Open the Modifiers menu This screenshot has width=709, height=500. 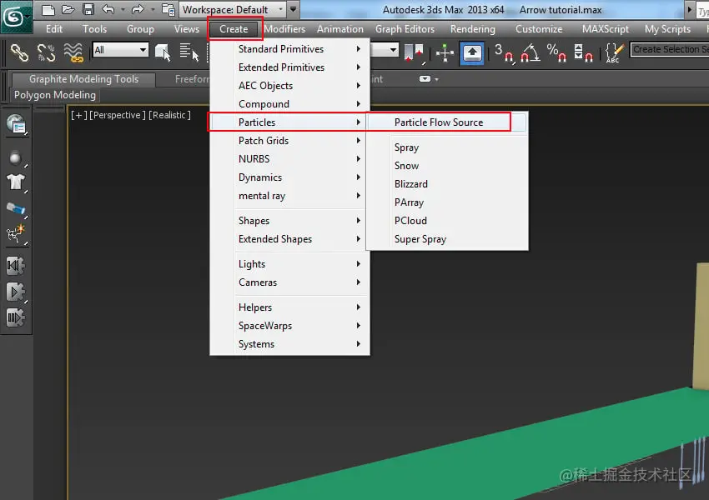coord(284,29)
